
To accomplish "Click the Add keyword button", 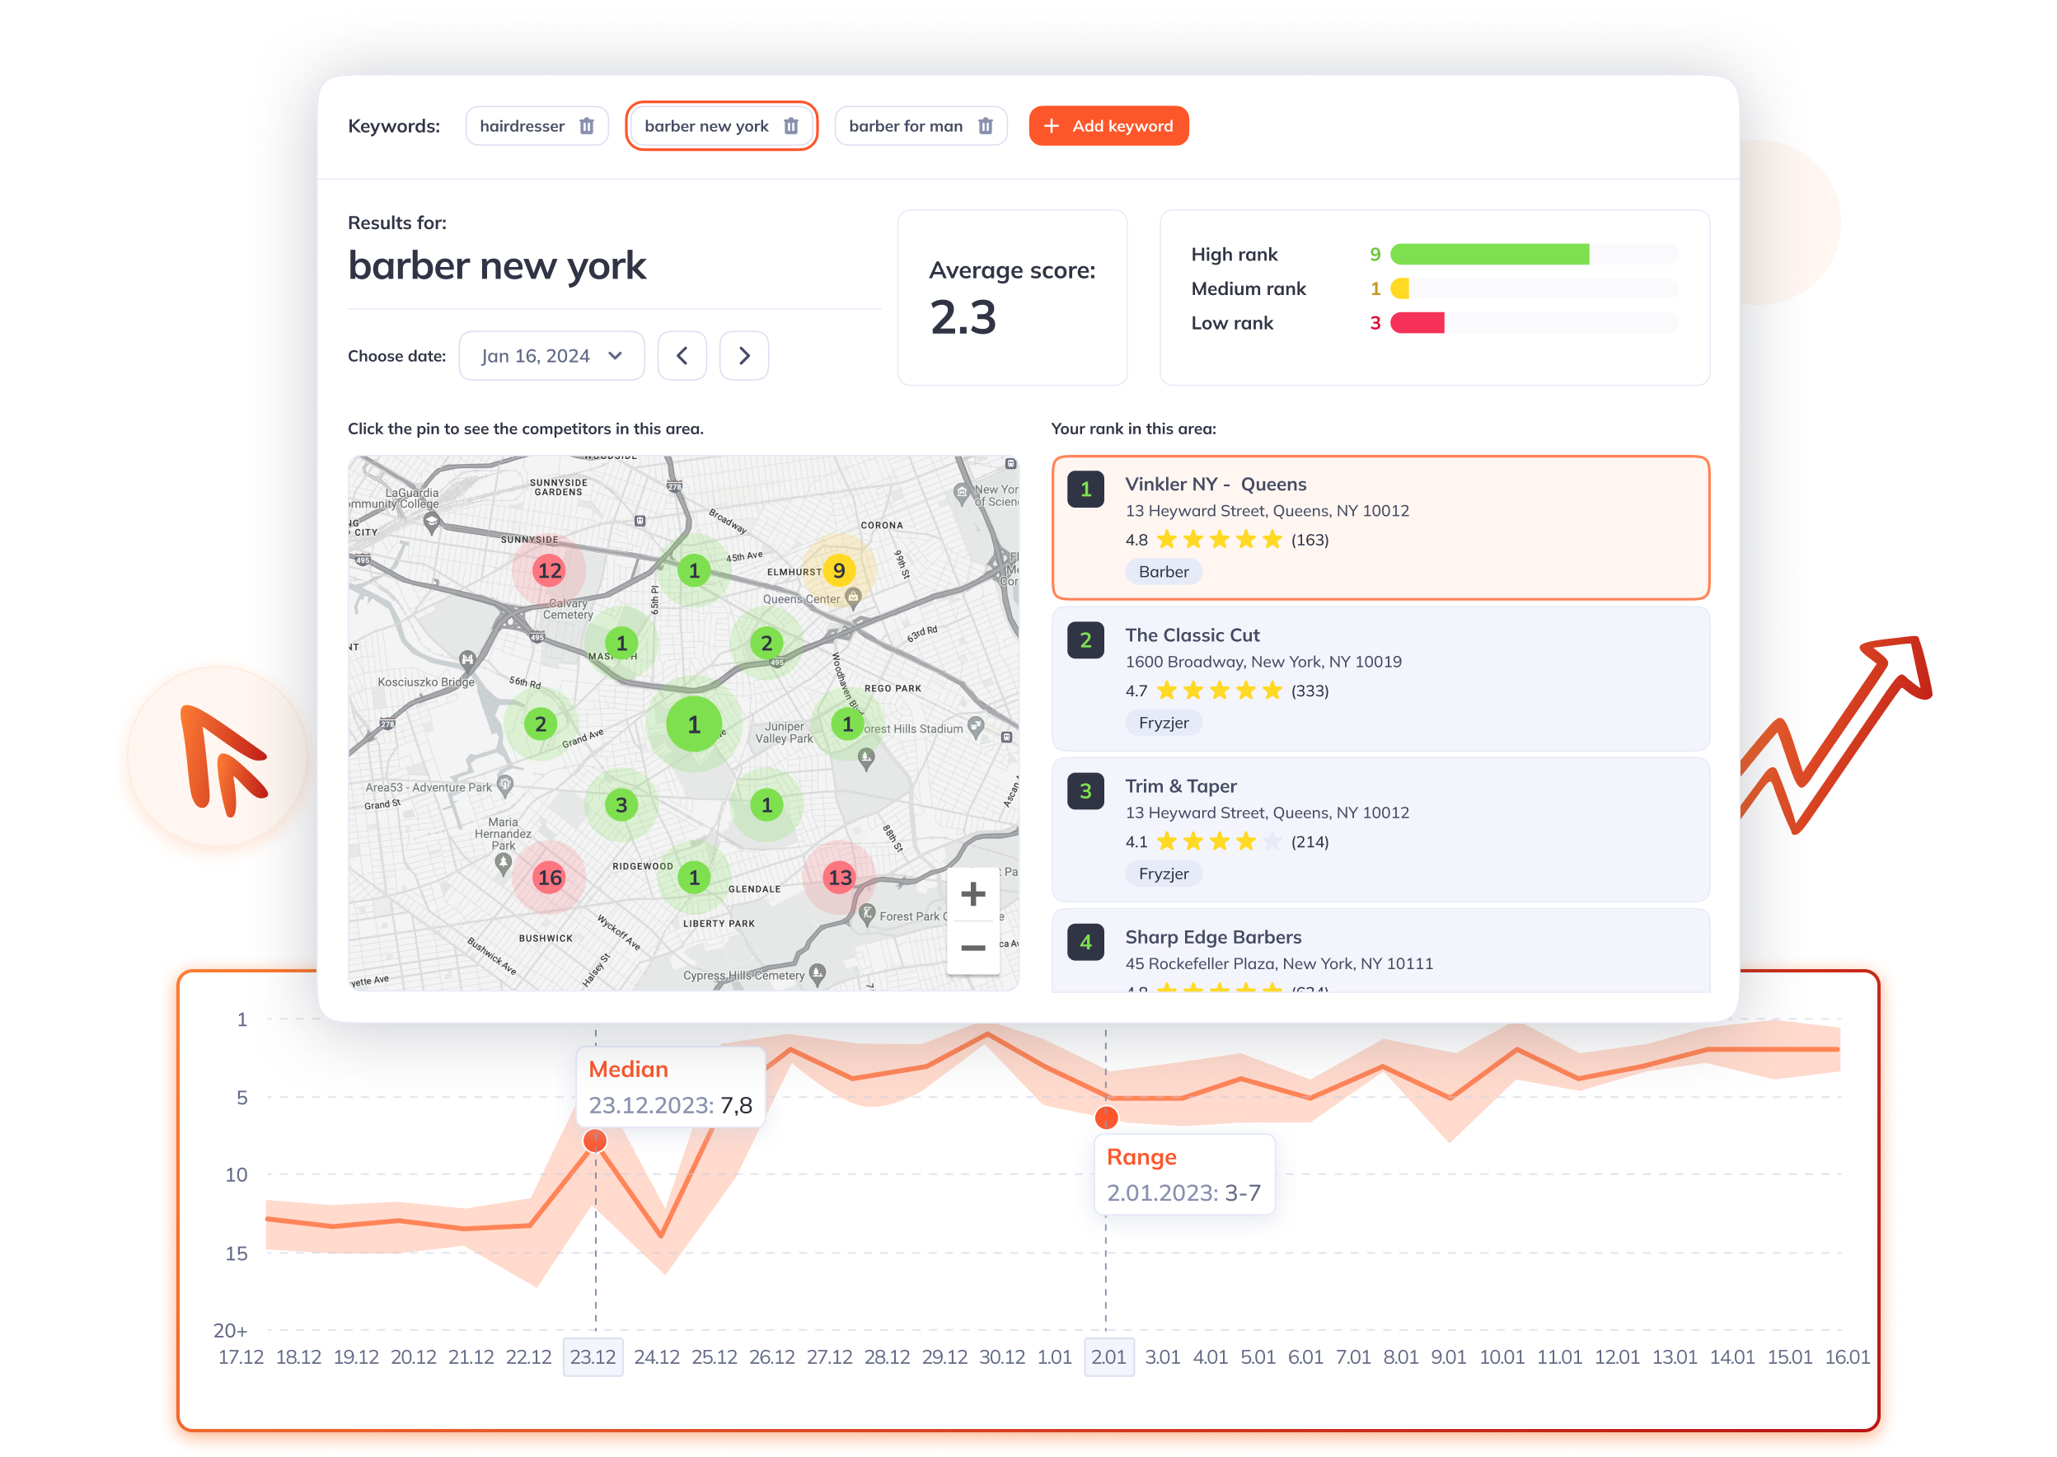I will 1108,125.
